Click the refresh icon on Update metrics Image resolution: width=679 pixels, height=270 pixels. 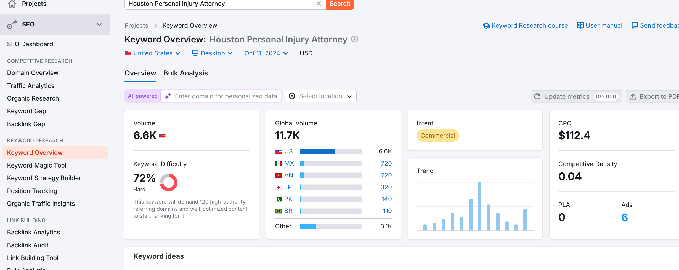[537, 96]
